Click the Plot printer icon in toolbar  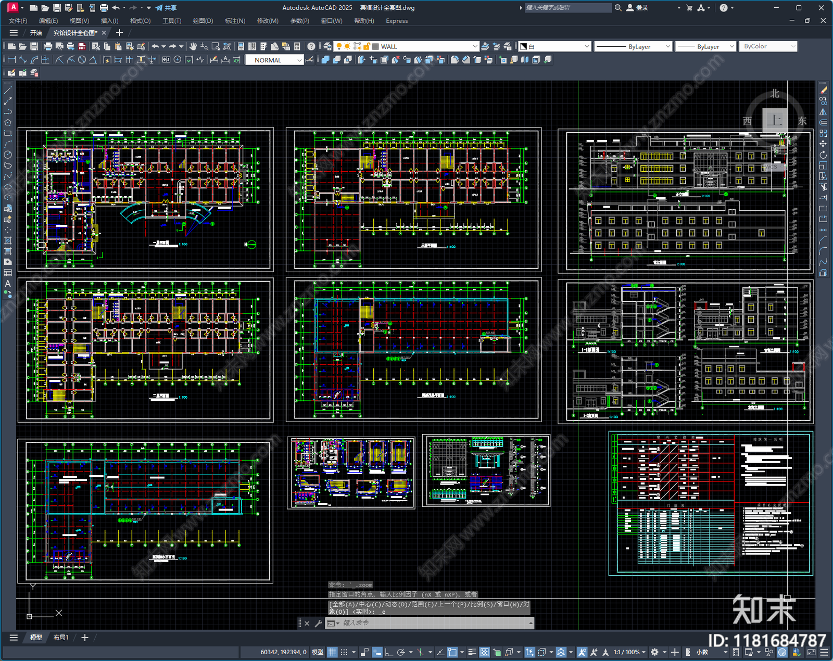[48, 46]
